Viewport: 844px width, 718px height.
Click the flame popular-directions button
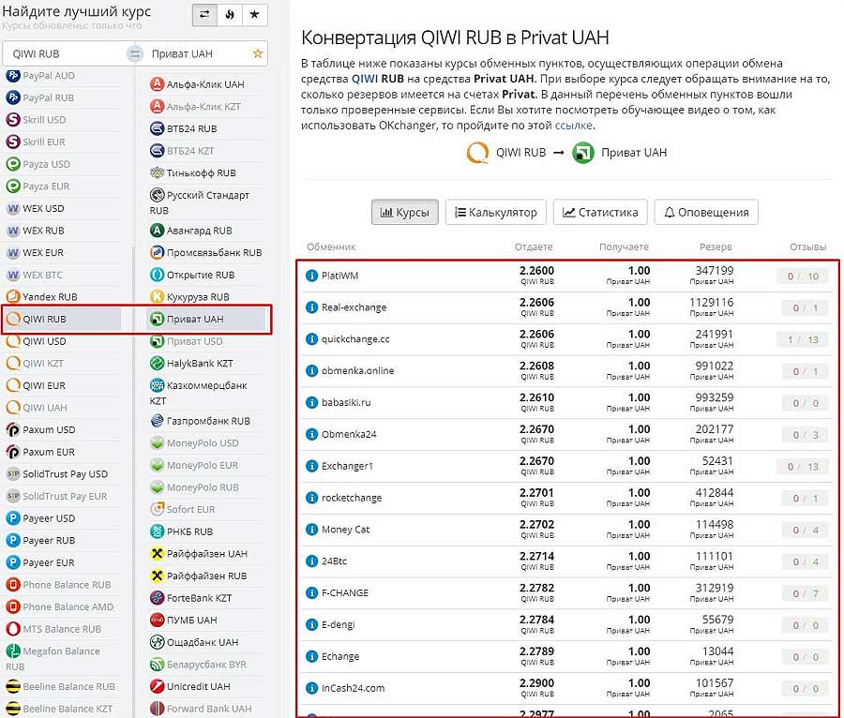point(230,14)
